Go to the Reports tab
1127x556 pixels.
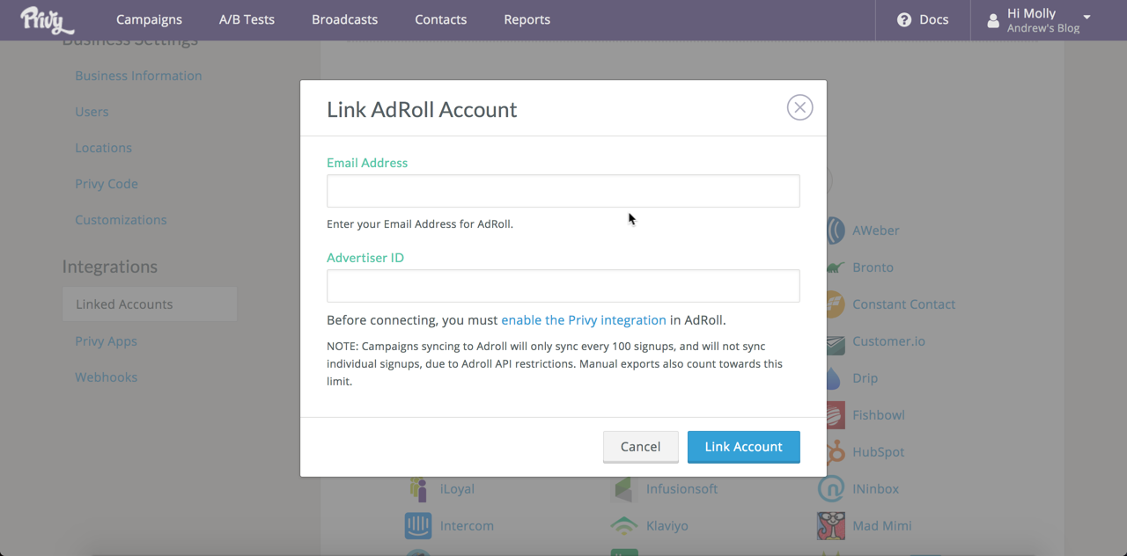coord(527,19)
